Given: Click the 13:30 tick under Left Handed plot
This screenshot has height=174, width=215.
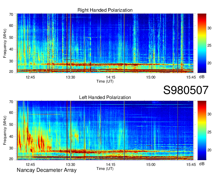Looking at the screenshot, I should pos(71,165).
